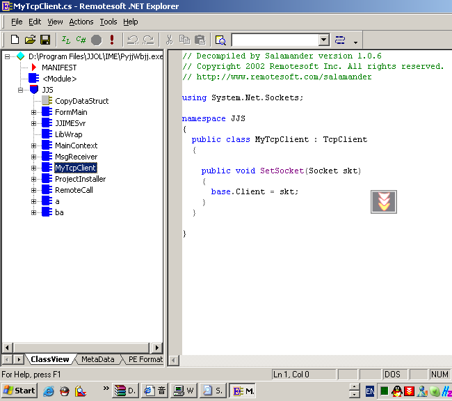This screenshot has height=401, width=452.
Task: Click the Find magnifier toolbar icon
Action: (220, 40)
